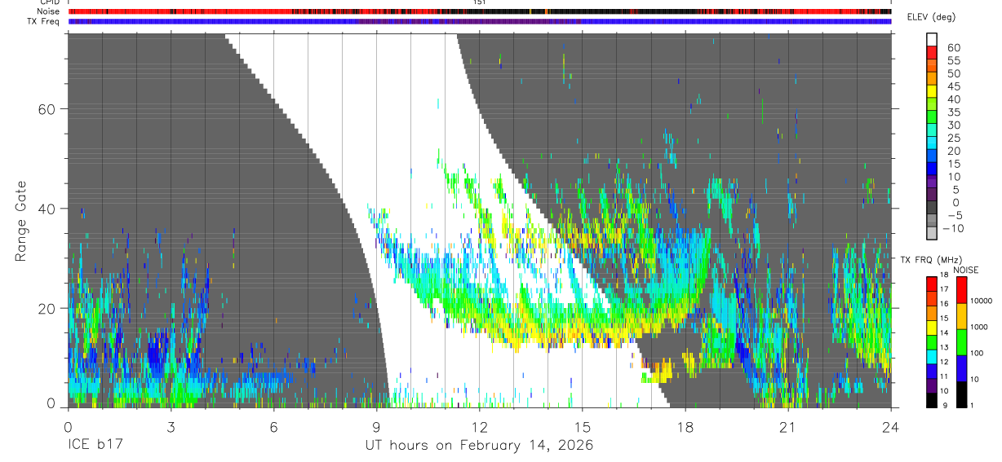
Task: Click the white top segment of ELEV color bar
Action: (932, 39)
